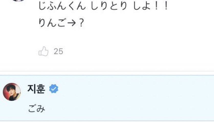
Task: Click じふんくん at the comment start
Action: pos(62,6)
